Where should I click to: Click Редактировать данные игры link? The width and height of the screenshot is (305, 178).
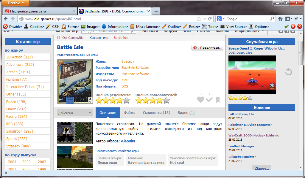77,55
